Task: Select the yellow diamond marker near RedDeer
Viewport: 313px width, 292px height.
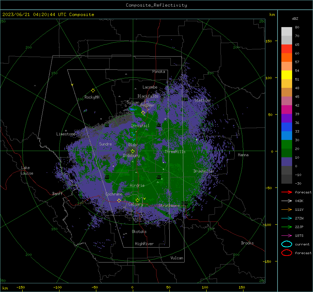Action: 143,113
